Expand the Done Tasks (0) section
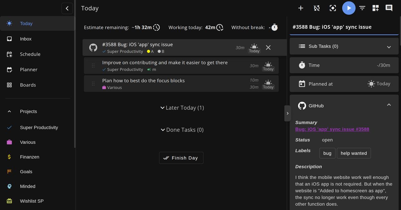 tap(182, 130)
